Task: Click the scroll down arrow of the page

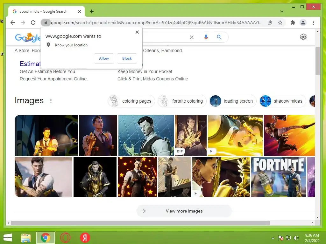Action: 317,217
